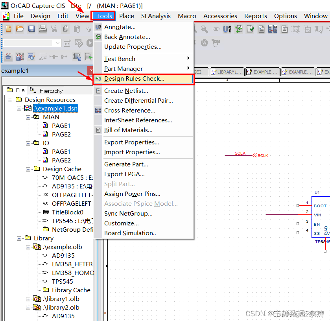The height and width of the screenshot is (321, 330).
Task: Expand the .\library1.olb tree node
Action: [28, 299]
